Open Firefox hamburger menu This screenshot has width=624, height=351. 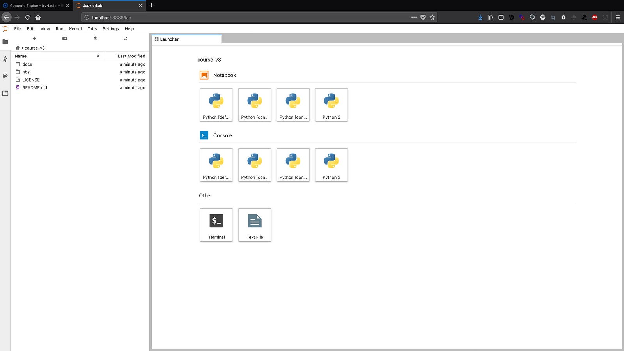tap(618, 17)
